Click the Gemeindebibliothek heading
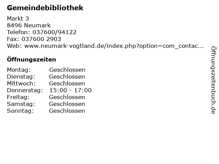The image size is (219, 164). point(45,8)
